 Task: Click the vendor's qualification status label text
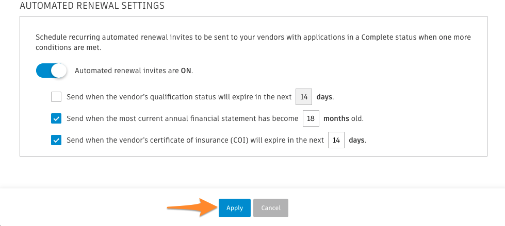click(x=178, y=97)
